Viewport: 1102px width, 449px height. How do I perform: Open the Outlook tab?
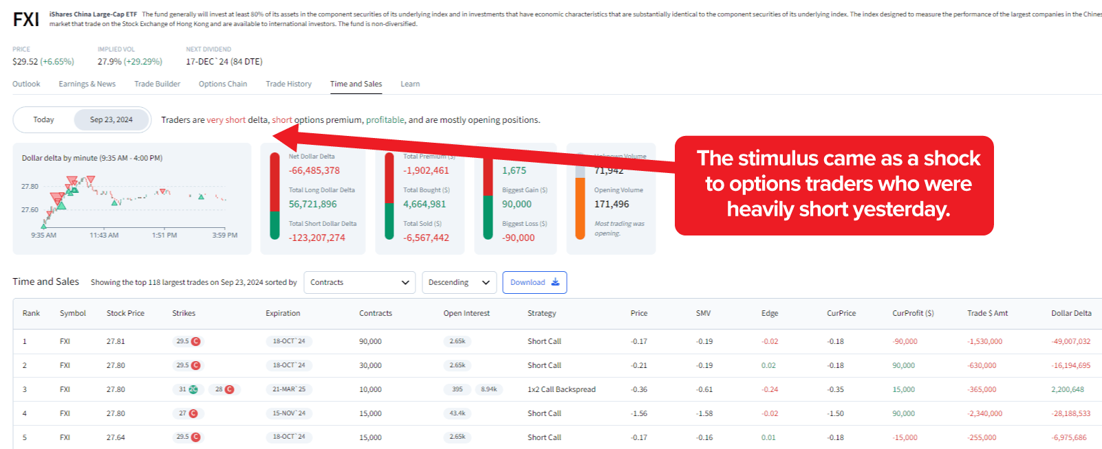[26, 84]
